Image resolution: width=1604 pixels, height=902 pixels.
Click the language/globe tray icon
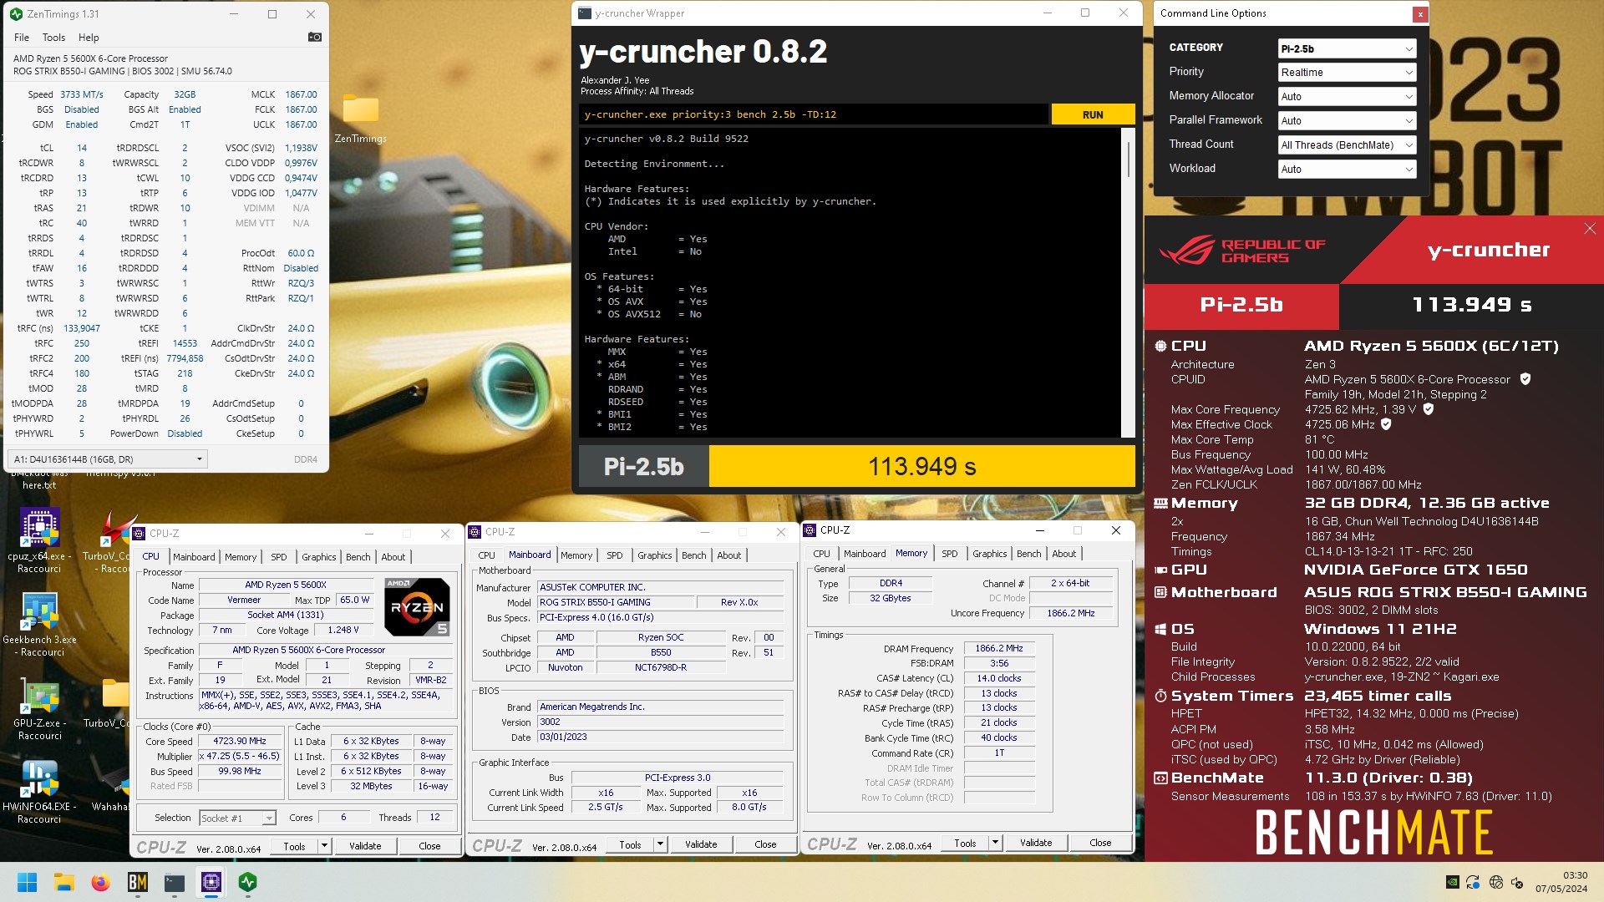tap(1495, 882)
